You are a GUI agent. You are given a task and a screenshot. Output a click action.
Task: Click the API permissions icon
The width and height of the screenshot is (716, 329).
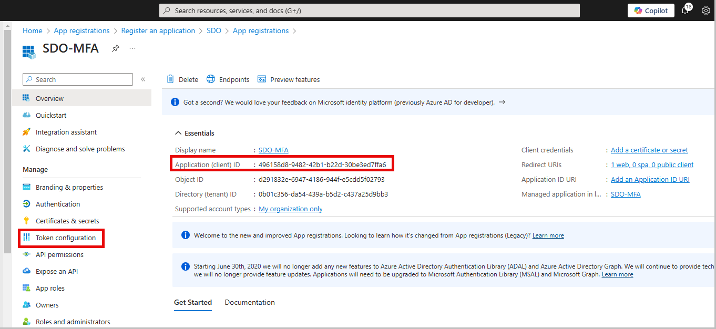pyautogui.click(x=26, y=254)
